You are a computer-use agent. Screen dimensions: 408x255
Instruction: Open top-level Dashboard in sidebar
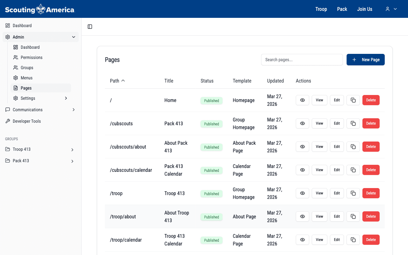click(40, 25)
